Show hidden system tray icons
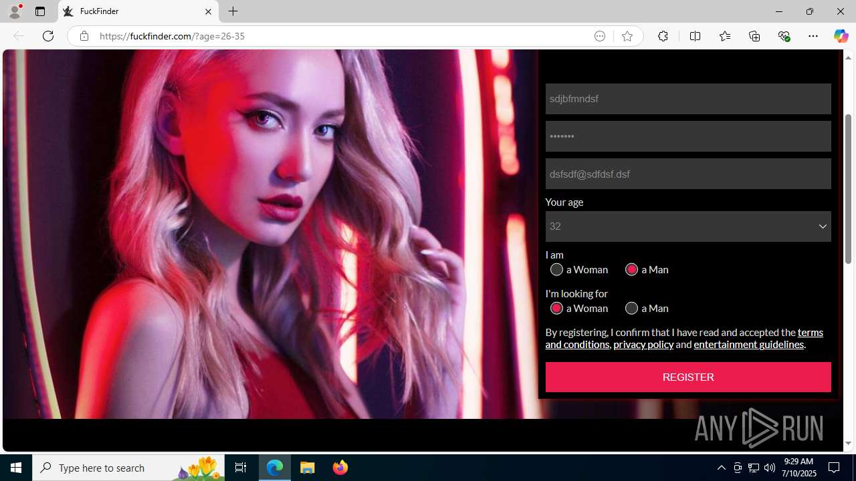 tap(721, 468)
